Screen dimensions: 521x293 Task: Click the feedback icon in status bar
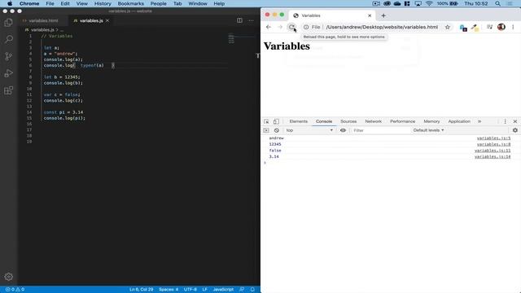pyautogui.click(x=242, y=290)
